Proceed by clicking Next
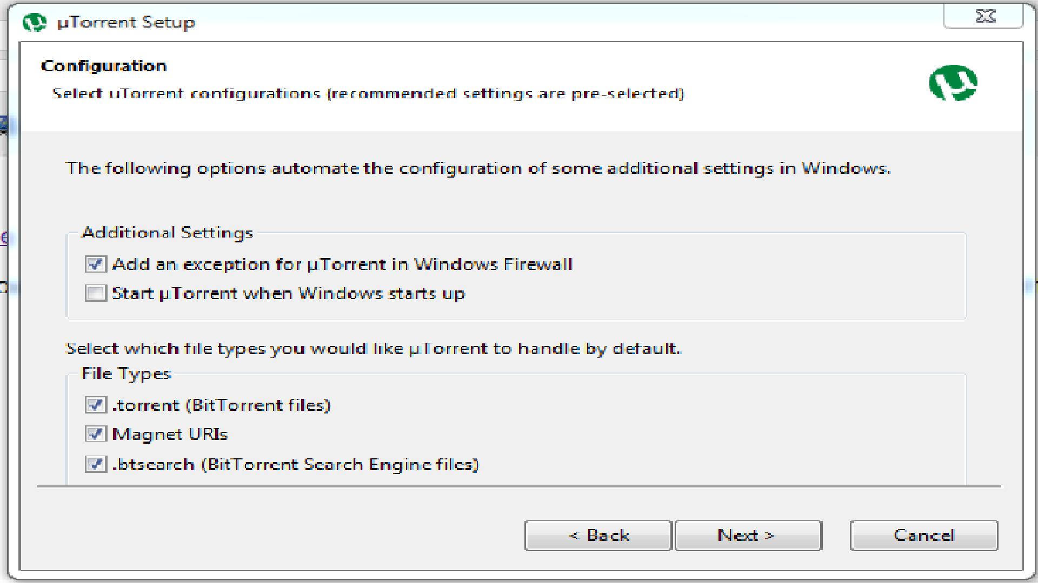This screenshot has height=583, width=1038. pos(748,535)
